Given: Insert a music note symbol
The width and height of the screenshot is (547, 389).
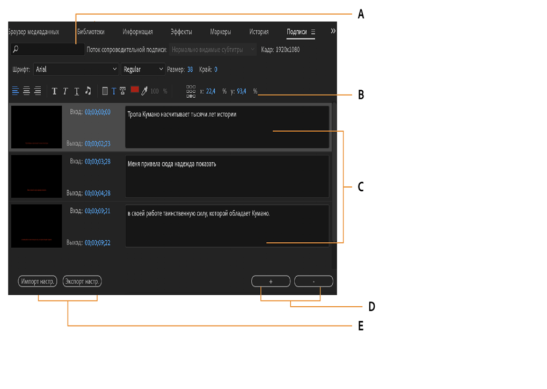Looking at the screenshot, I should (88, 91).
